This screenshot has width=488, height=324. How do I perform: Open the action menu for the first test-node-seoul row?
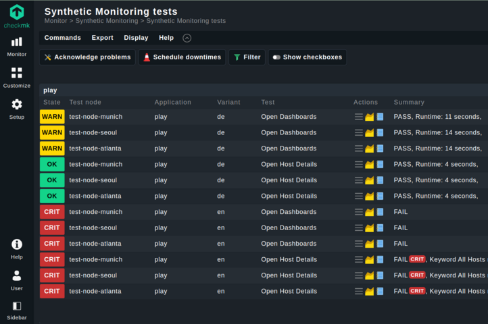[x=359, y=133]
